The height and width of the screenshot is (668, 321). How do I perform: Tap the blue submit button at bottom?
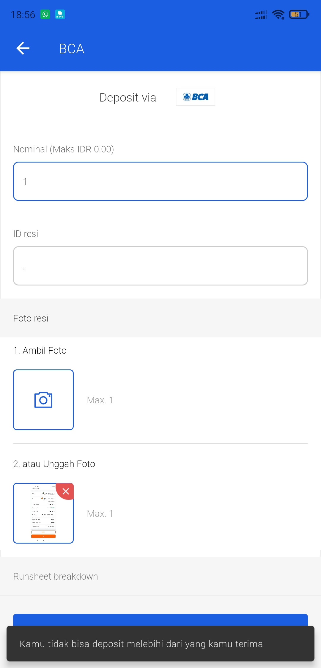point(160,620)
